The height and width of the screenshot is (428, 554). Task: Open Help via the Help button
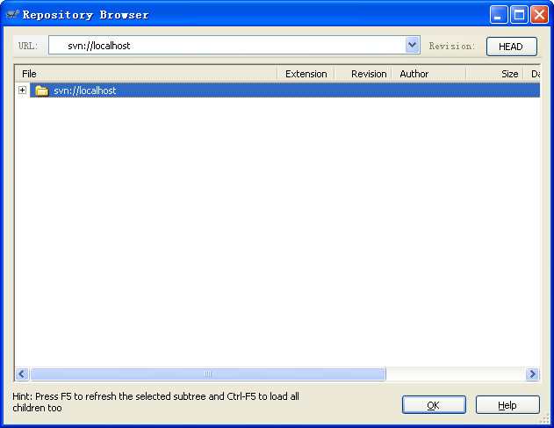(x=507, y=404)
